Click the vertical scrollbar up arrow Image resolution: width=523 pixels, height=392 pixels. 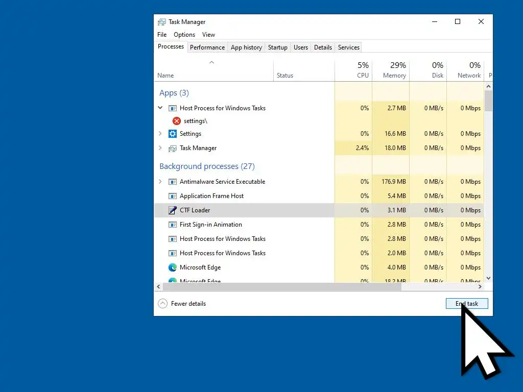pyautogui.click(x=488, y=86)
